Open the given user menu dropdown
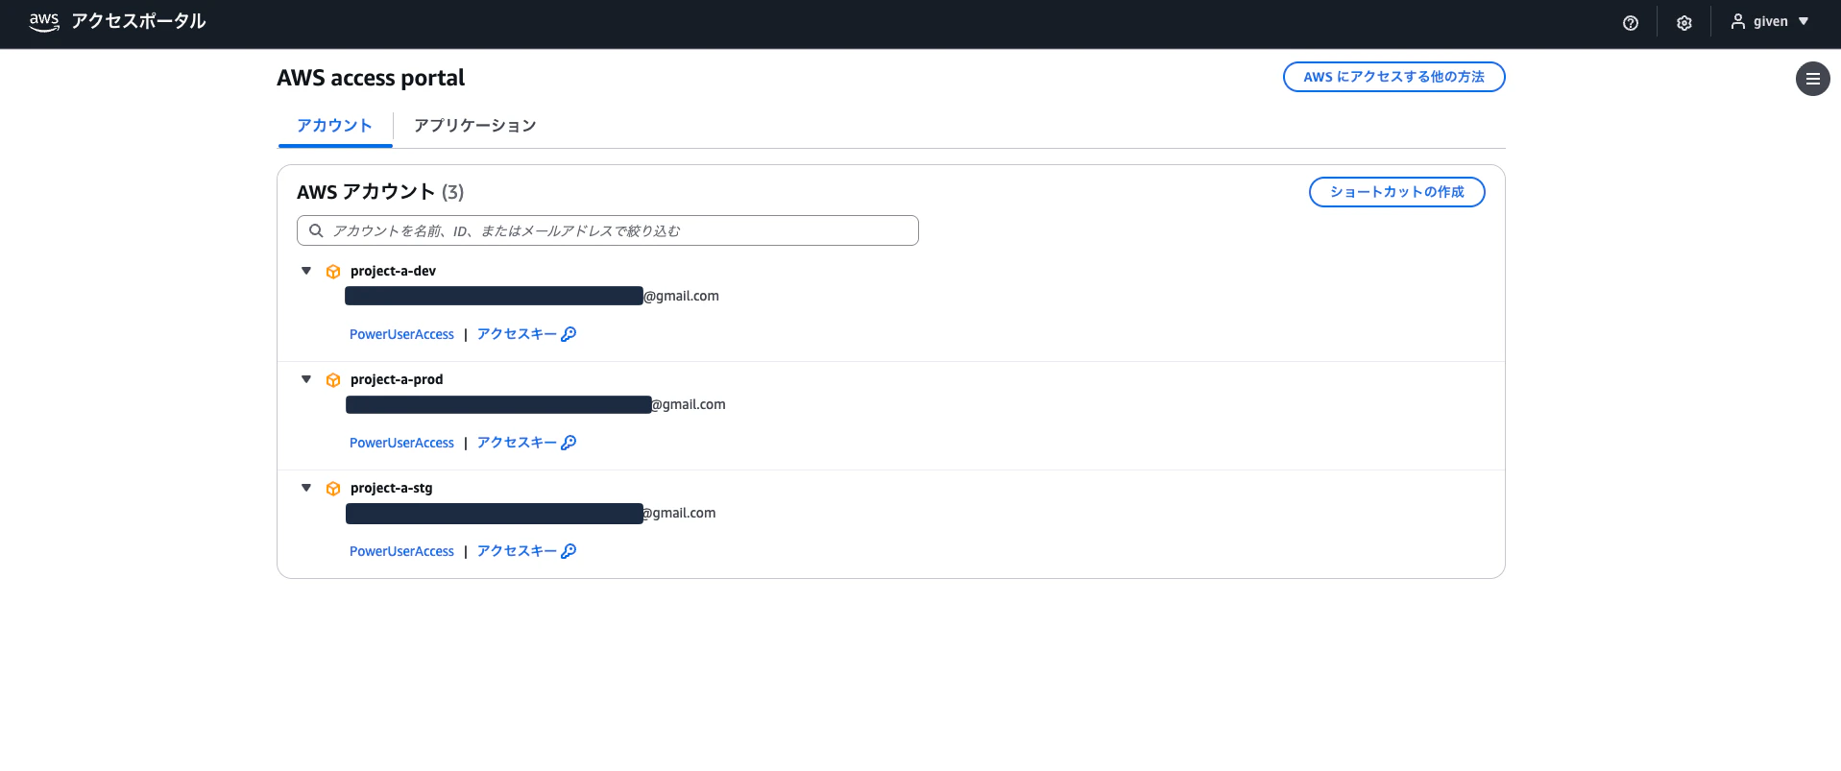 coord(1770,22)
